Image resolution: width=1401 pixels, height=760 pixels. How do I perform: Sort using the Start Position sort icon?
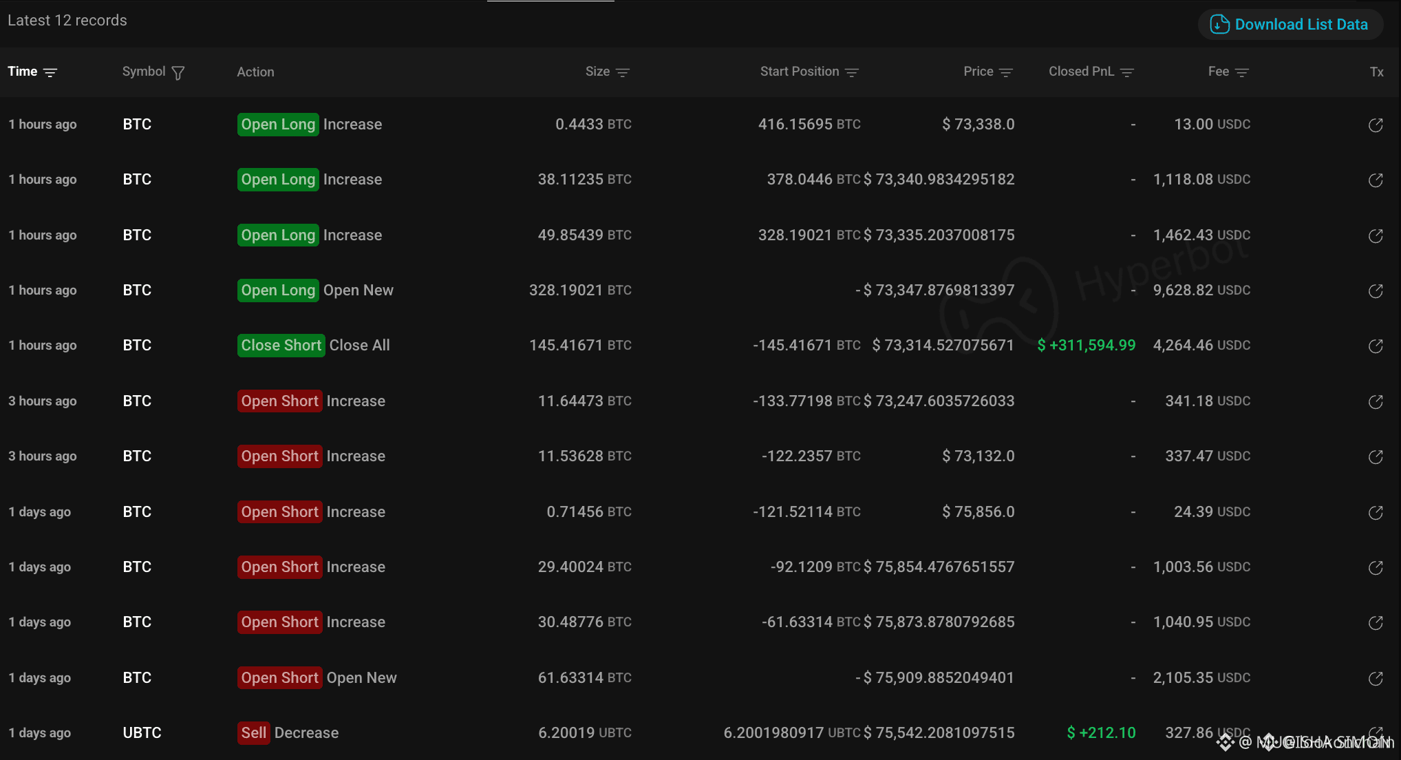pos(852,72)
